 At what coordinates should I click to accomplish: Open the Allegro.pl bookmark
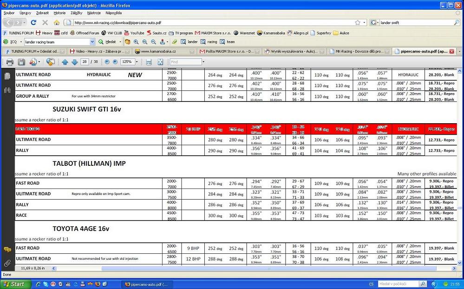(x=298, y=33)
